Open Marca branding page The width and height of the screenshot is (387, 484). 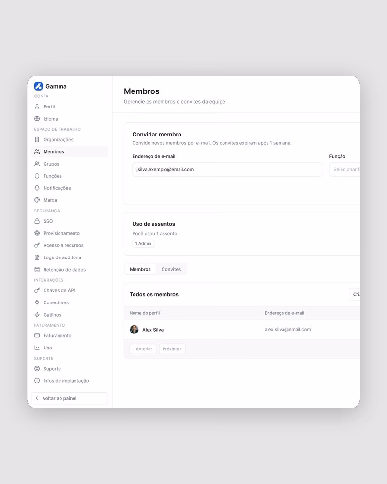[70, 200]
